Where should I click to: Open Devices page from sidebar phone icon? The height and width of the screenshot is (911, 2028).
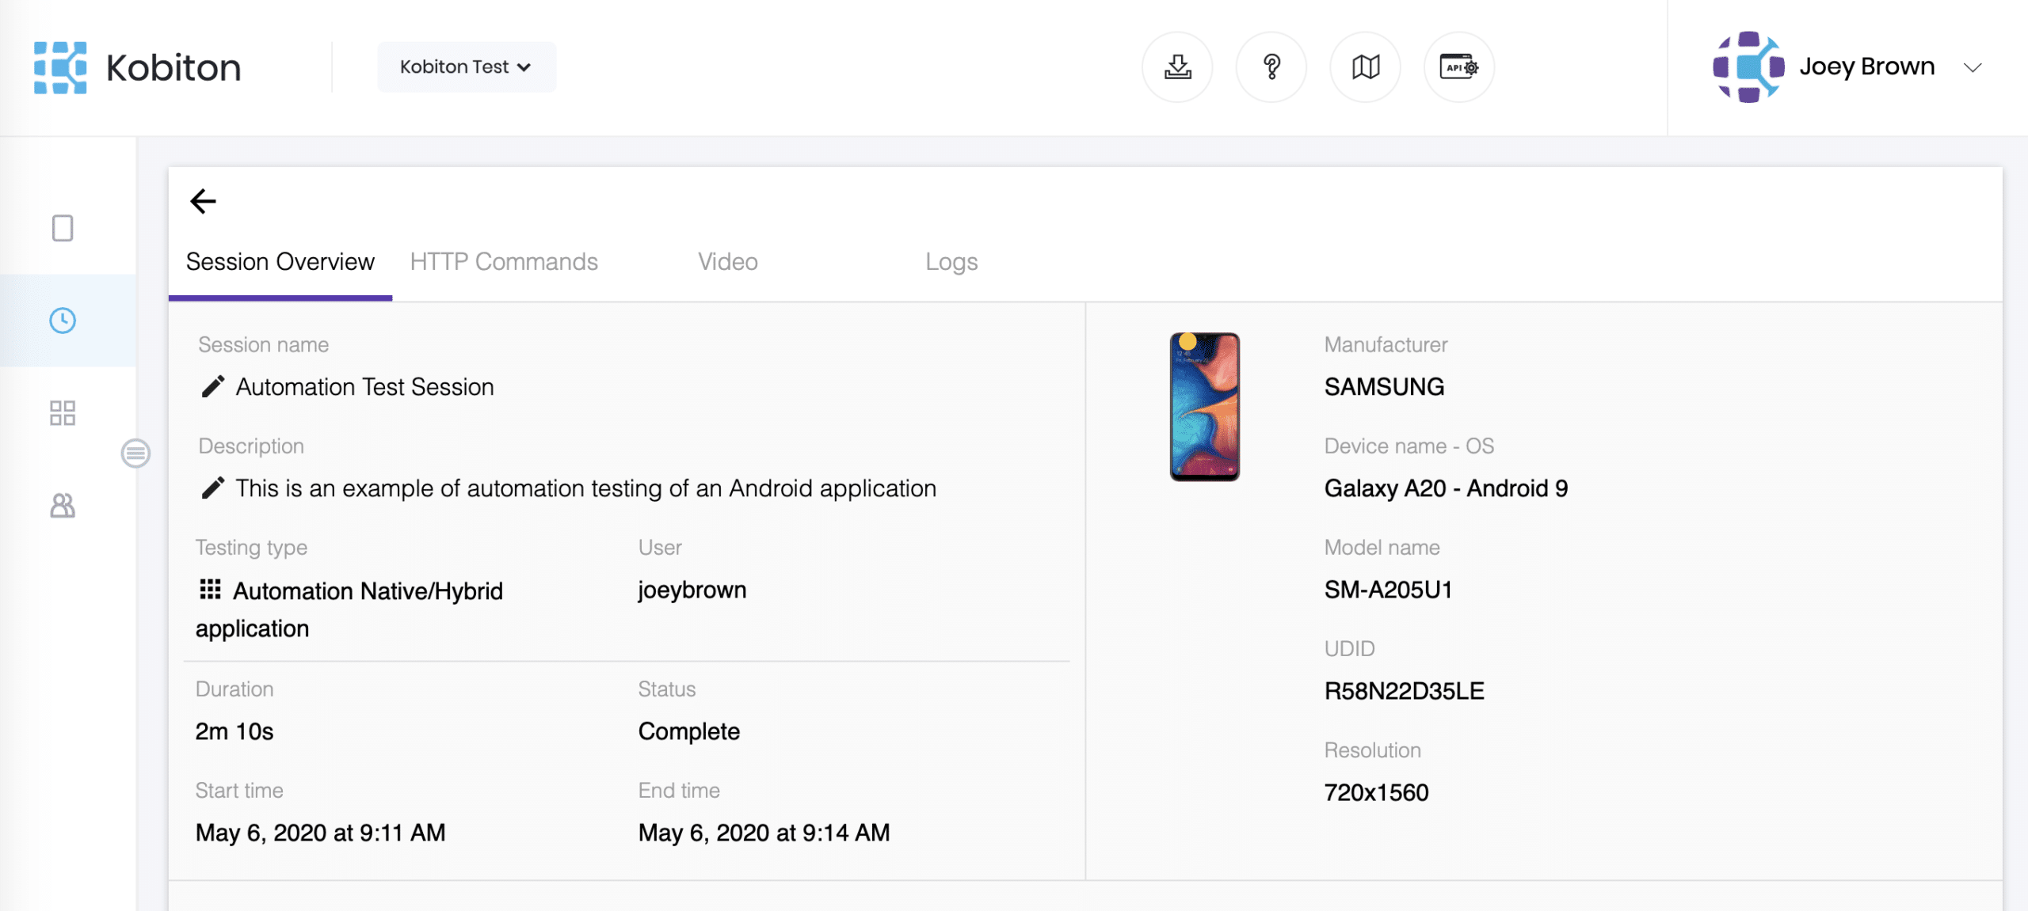click(63, 228)
